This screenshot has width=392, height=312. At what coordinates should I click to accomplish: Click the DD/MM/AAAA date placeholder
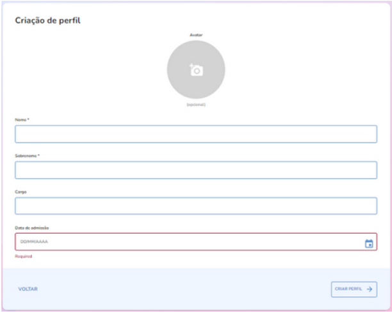coord(35,242)
